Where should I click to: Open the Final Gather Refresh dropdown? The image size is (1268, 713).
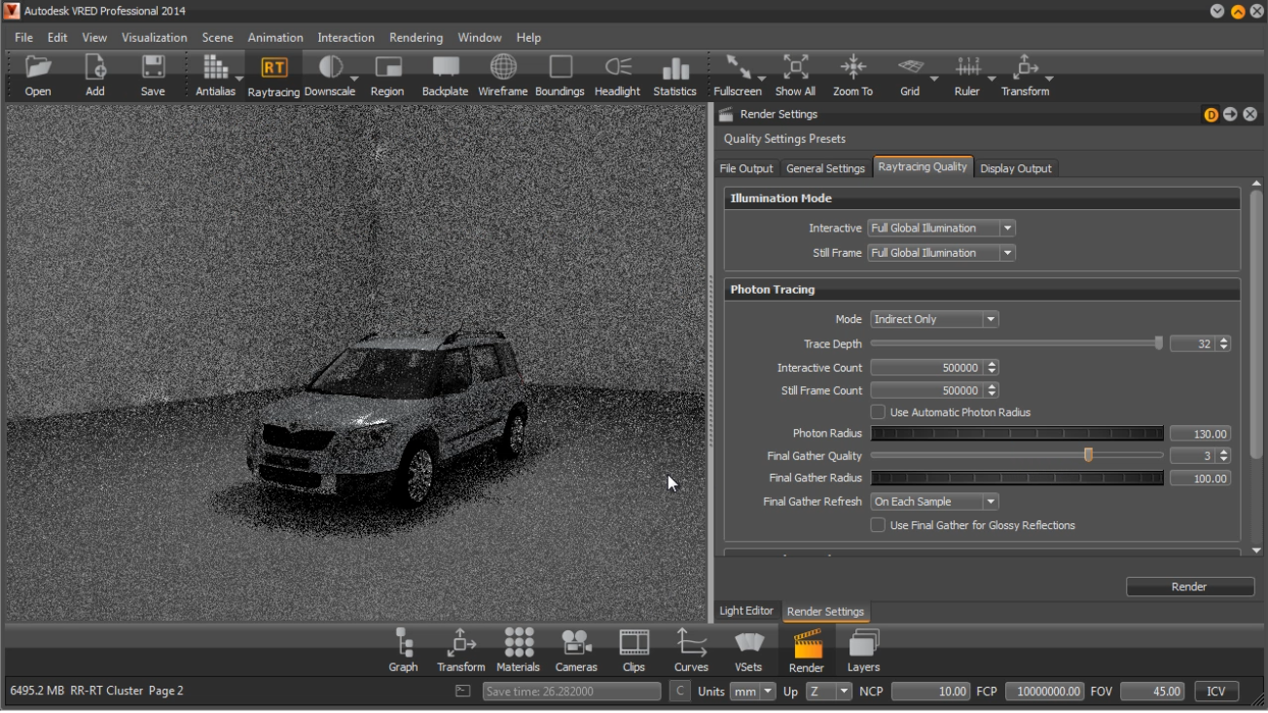click(x=934, y=502)
